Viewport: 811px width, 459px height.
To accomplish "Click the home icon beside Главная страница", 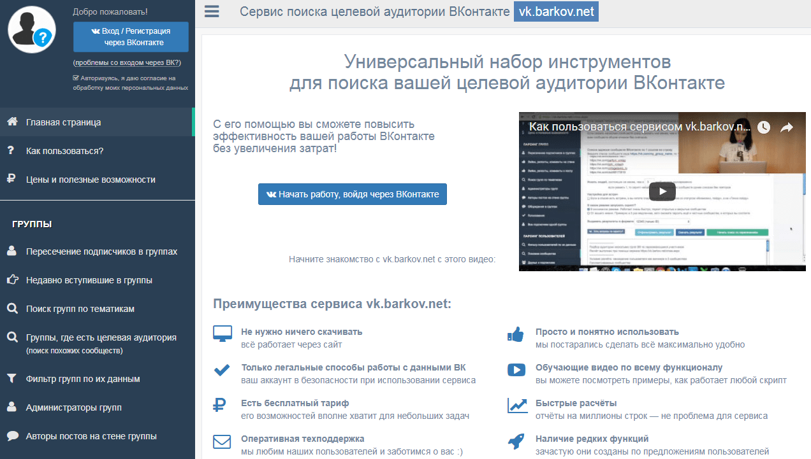I will 11,122.
